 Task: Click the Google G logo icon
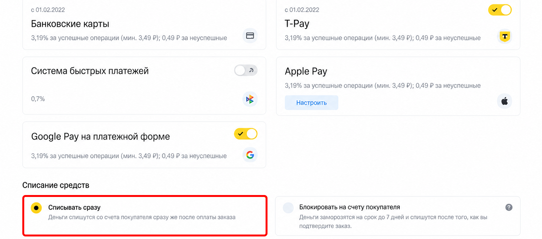[250, 155]
